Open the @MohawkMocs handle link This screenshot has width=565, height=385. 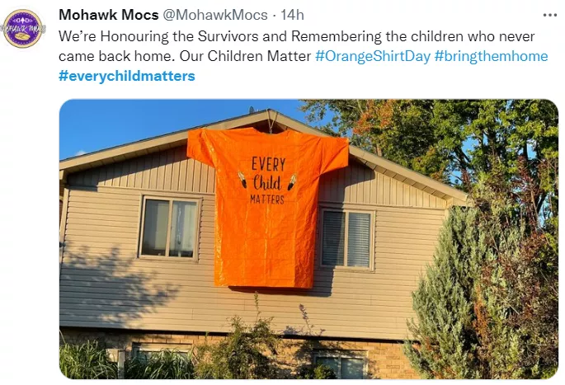point(215,15)
